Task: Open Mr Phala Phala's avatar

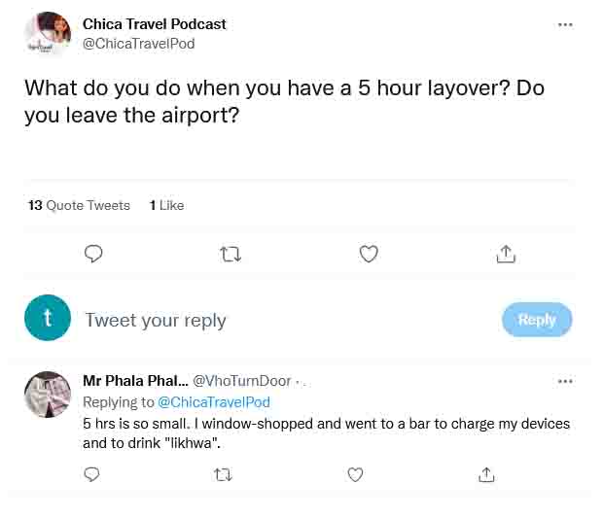Action: pyautogui.click(x=48, y=395)
